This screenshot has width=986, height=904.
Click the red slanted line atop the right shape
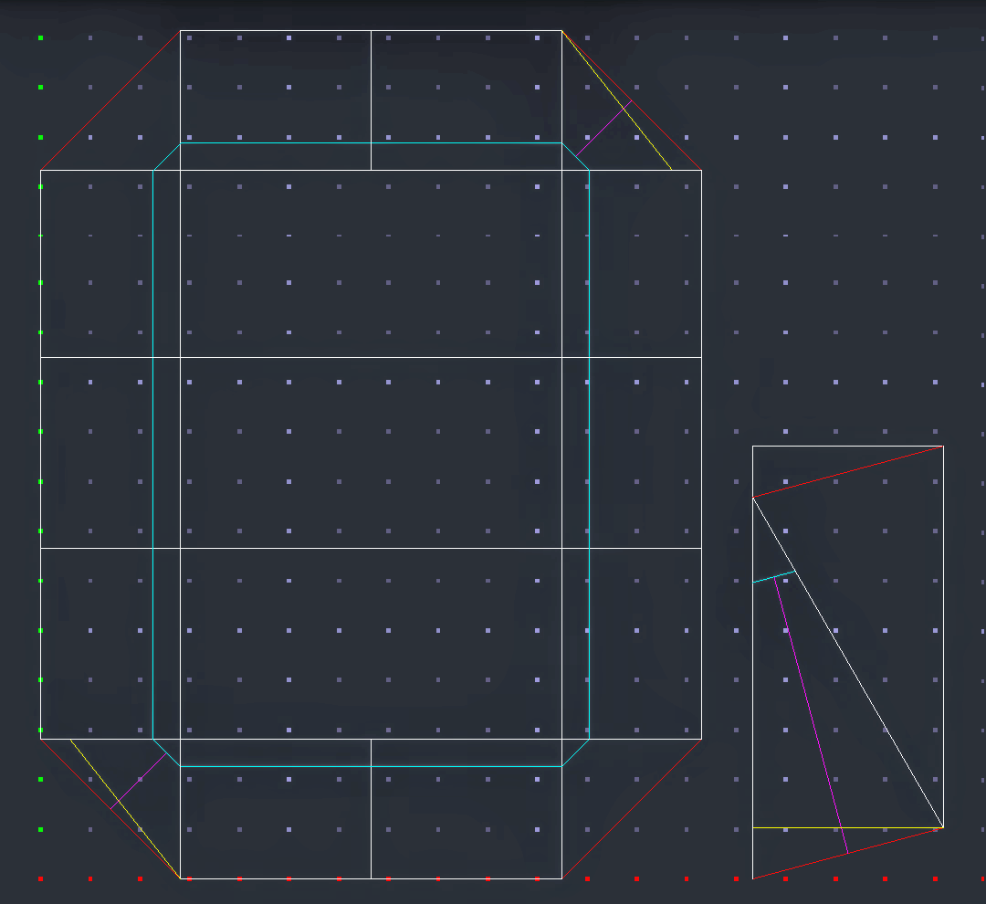[x=847, y=472]
